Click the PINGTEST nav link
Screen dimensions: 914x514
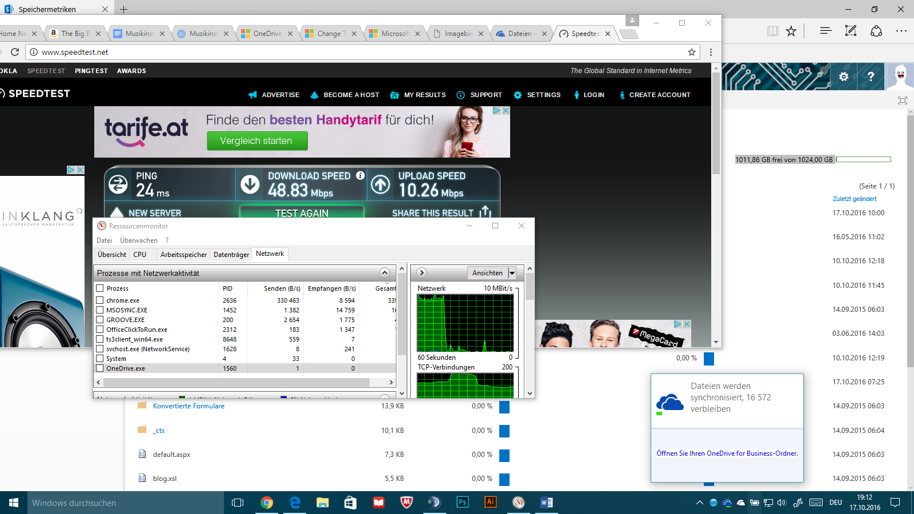(x=91, y=71)
